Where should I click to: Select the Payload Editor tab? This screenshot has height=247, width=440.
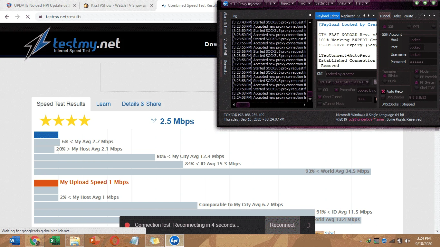(328, 16)
